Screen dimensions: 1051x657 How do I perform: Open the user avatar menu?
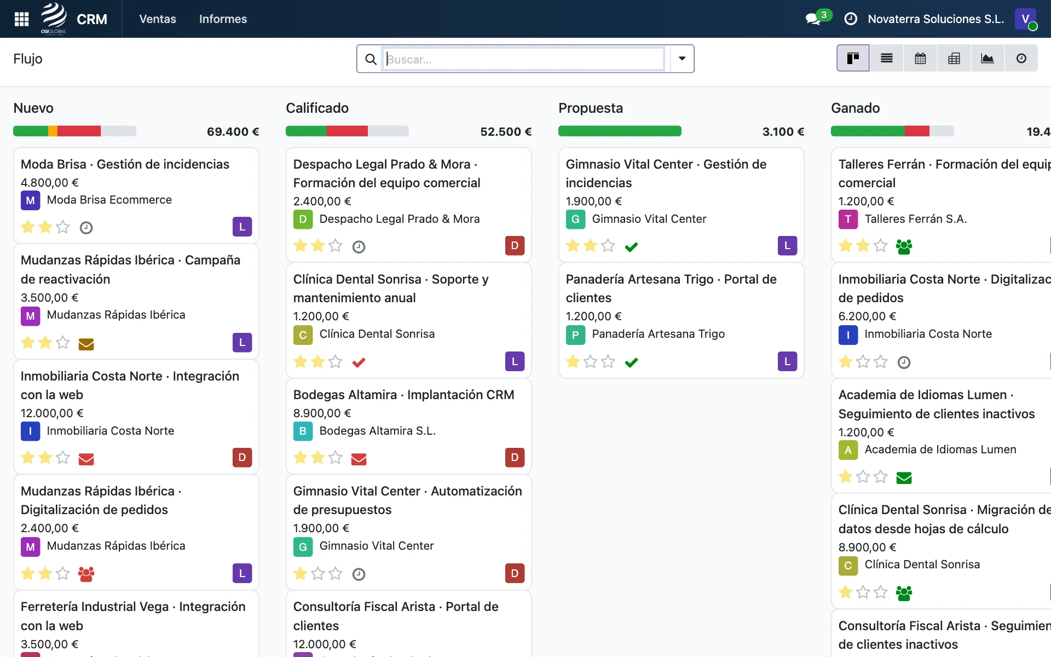pos(1026,19)
